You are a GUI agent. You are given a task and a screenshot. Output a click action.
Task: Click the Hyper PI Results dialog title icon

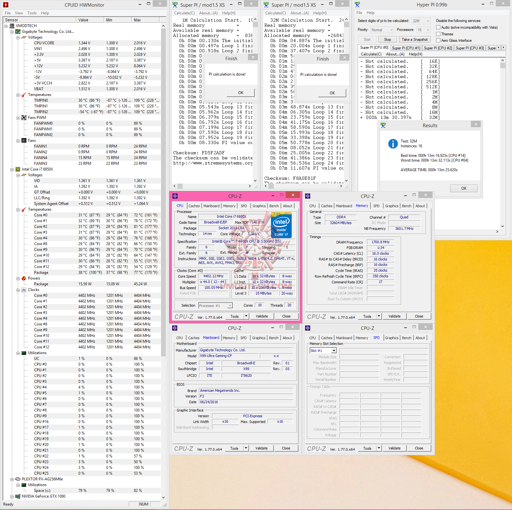[x=383, y=125]
